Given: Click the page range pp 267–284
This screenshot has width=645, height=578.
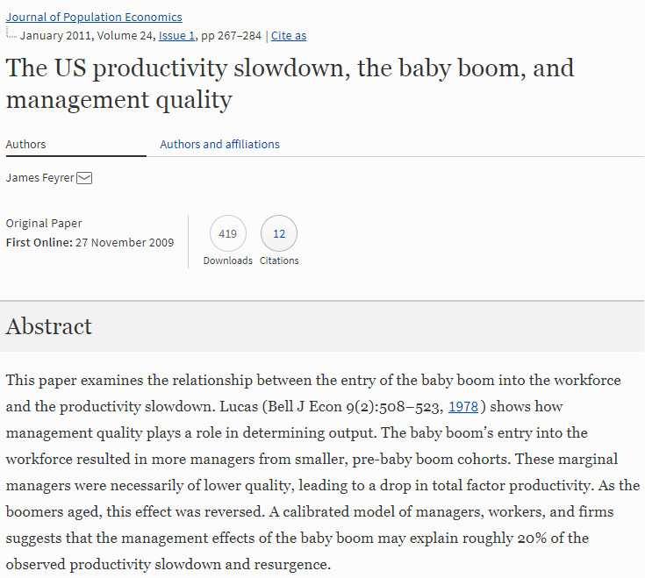Looking at the screenshot, I should 229,36.
